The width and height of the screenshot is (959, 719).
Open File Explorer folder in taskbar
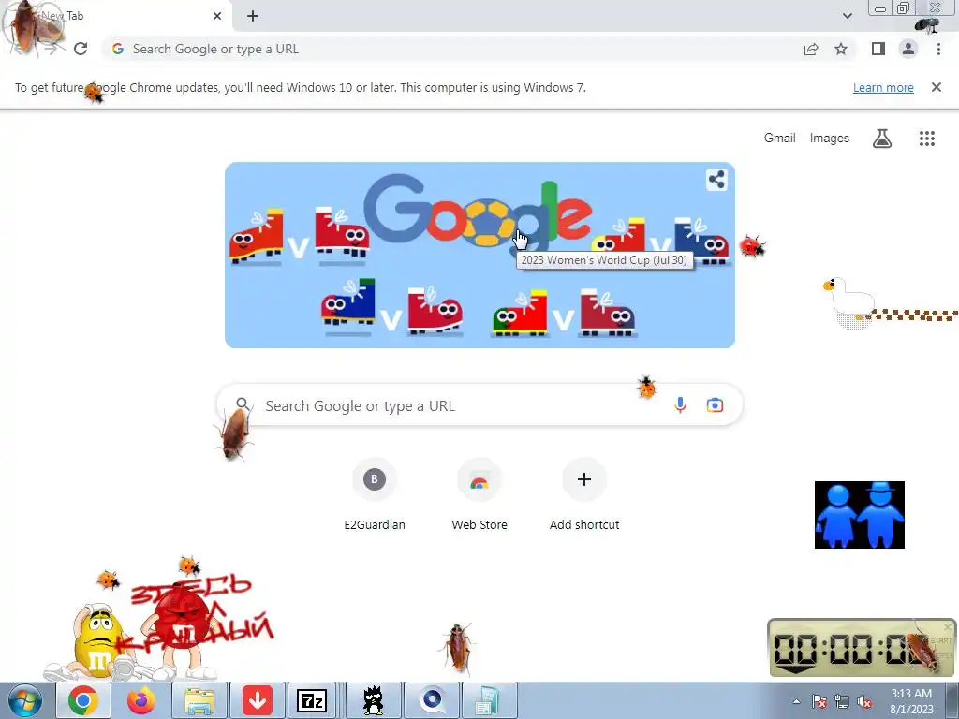[x=199, y=700]
